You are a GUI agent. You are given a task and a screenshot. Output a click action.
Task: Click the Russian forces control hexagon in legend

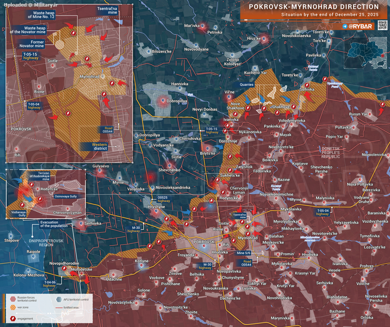point(13,299)
